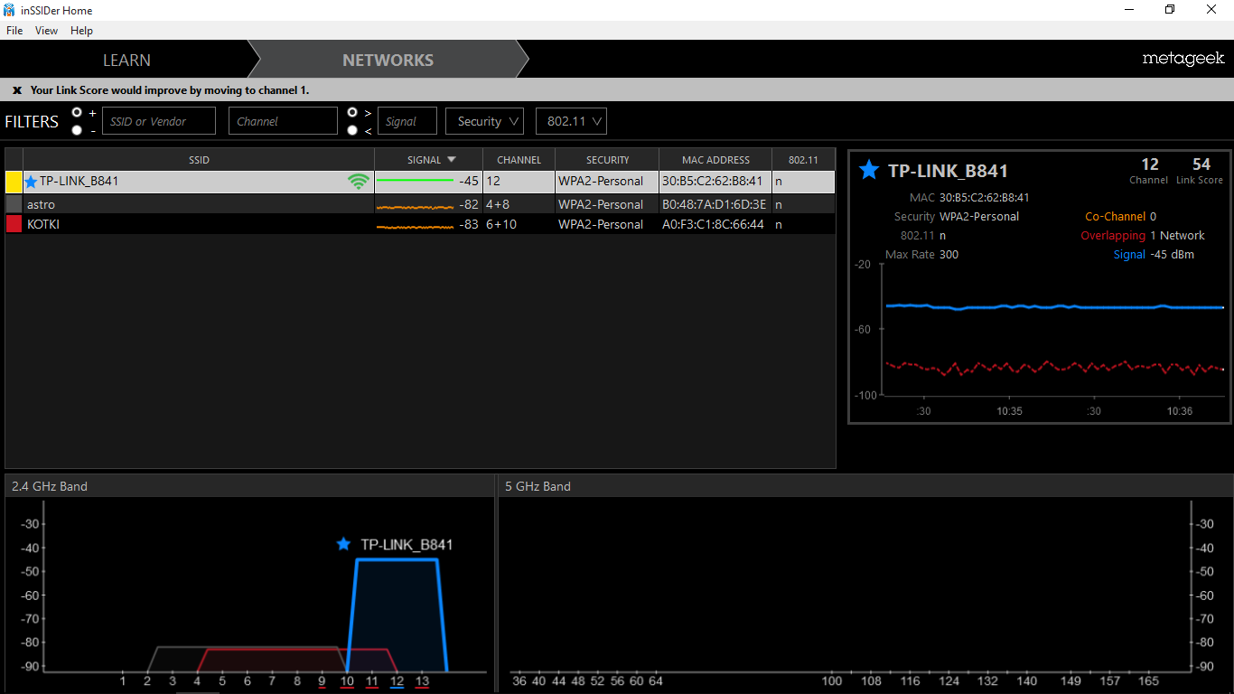Click the metageek logo
Screen dimensions: 1234x694
(x=1183, y=59)
